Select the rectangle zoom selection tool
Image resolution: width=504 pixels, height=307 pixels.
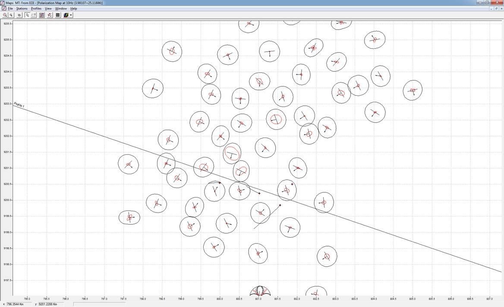[x=34, y=15]
